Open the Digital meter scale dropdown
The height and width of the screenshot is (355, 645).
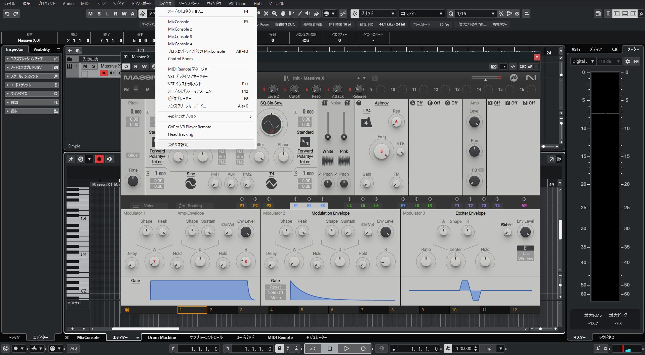[x=583, y=61]
